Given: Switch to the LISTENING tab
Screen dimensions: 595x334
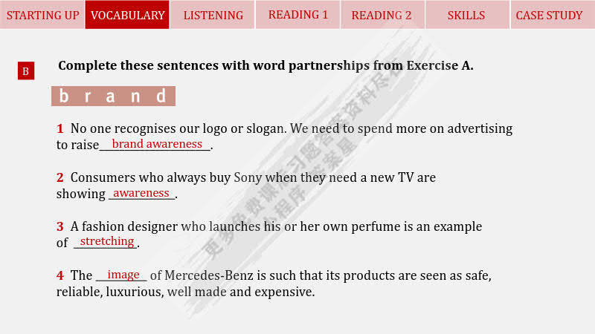Looking at the screenshot, I should pos(213,15).
